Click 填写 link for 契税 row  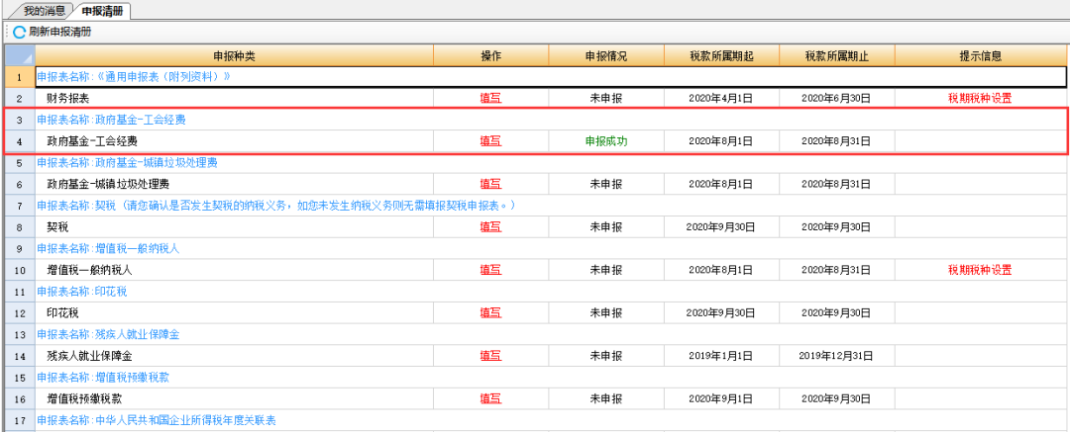click(x=490, y=227)
